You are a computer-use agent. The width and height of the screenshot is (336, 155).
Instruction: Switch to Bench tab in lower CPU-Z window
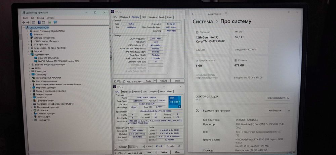(x=162, y=91)
